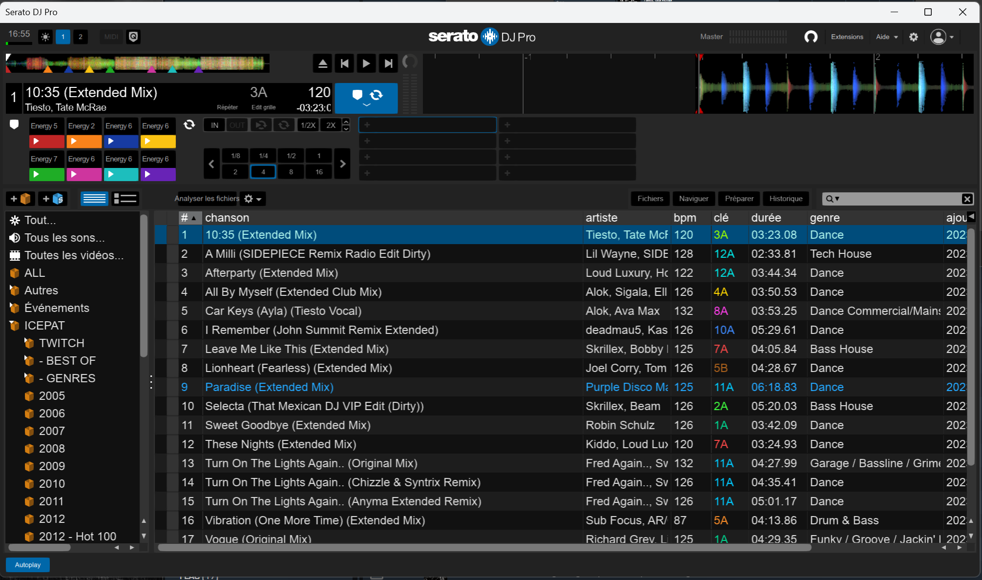Trigger the red Energy 5 cue
982x580 pixels.
[x=46, y=142]
